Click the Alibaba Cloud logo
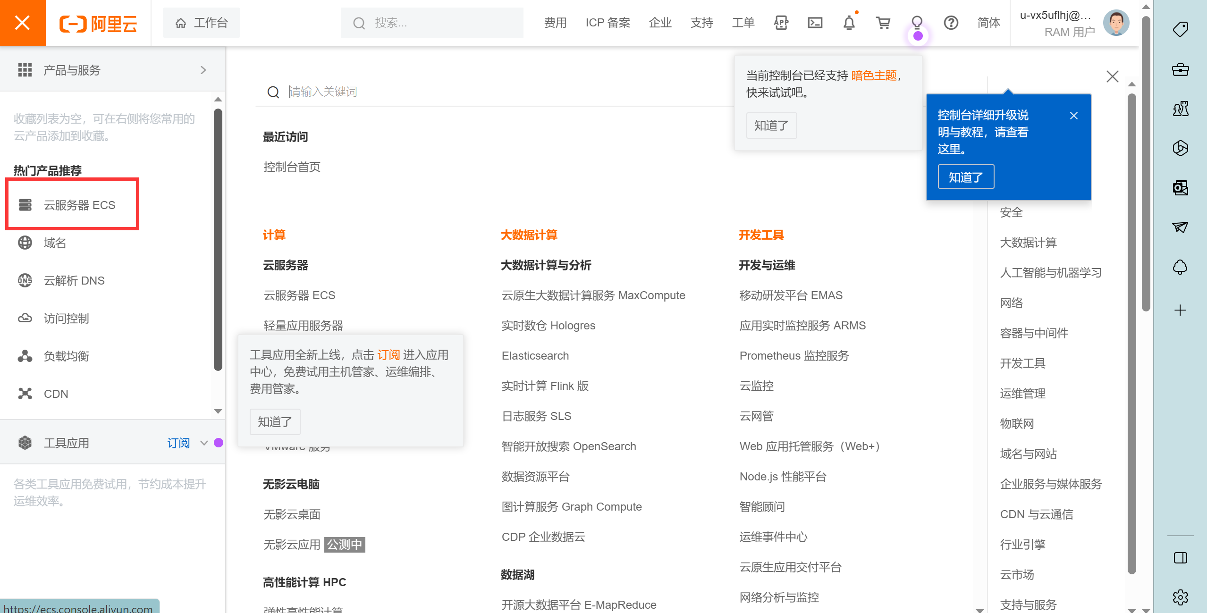Screen dimensions: 1207x613 tap(98, 23)
